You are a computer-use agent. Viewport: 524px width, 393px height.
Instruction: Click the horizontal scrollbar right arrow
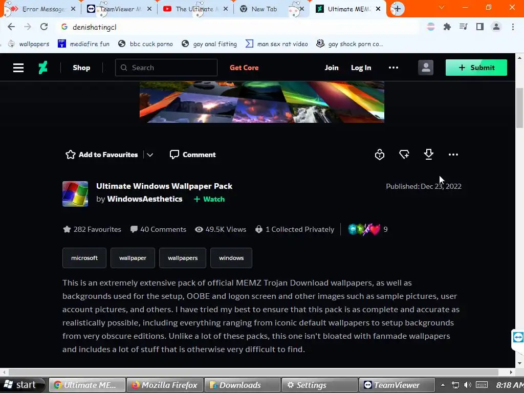511,372
